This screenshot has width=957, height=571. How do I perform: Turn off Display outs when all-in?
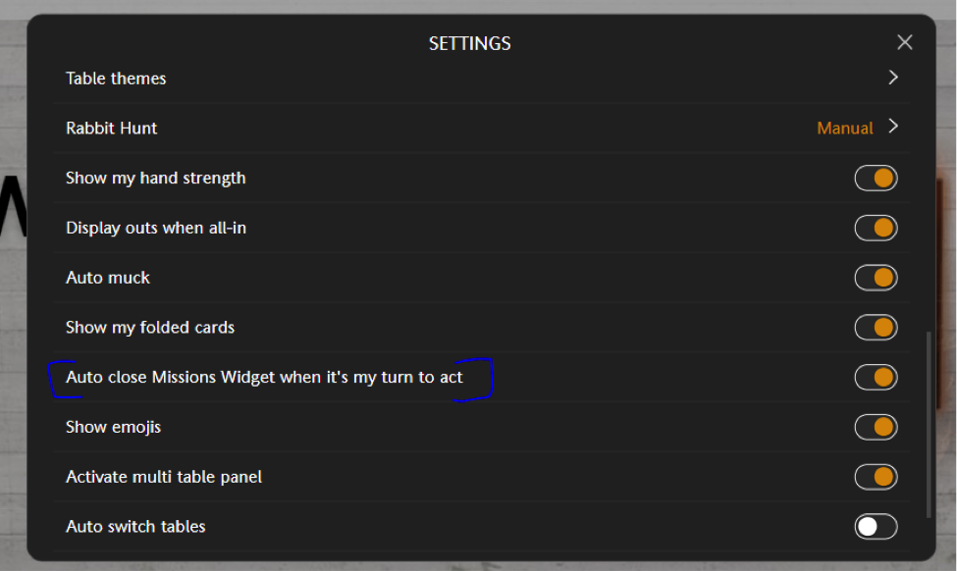tap(876, 228)
